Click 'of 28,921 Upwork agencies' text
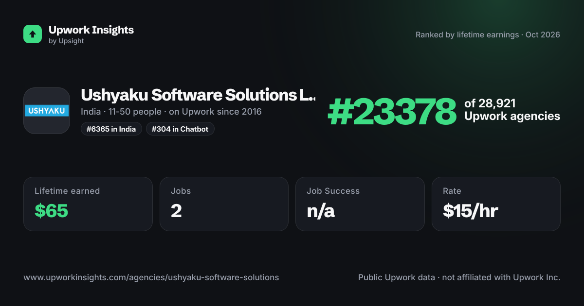The width and height of the screenshot is (584, 306). (512, 110)
